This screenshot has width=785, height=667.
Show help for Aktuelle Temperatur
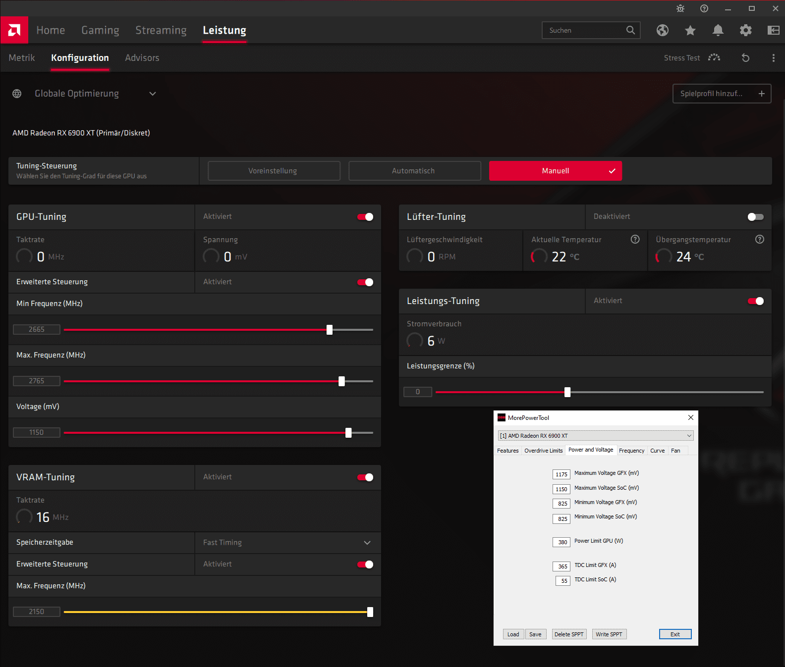point(635,240)
